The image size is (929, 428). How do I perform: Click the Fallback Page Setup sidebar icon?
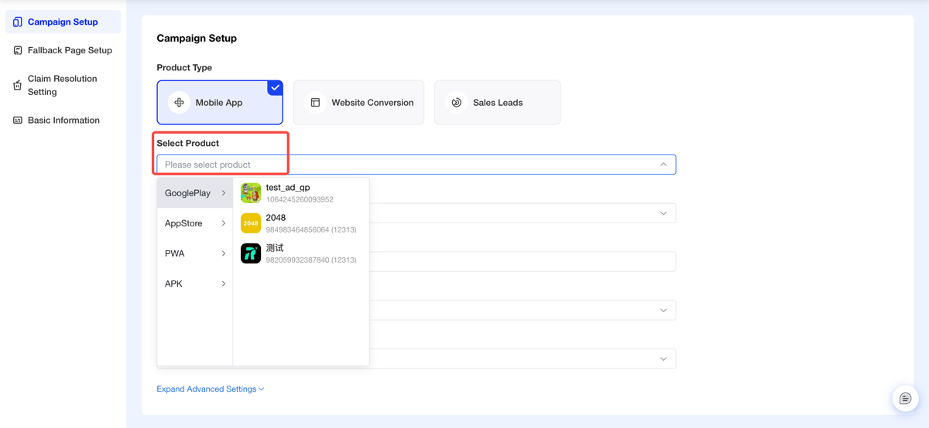point(18,50)
